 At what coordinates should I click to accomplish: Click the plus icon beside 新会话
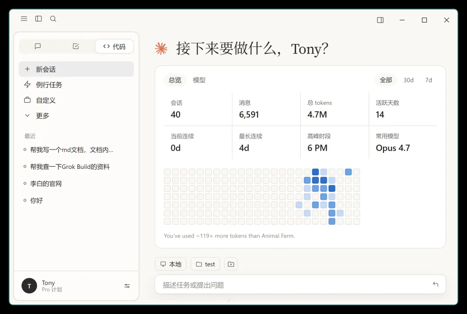tap(27, 69)
